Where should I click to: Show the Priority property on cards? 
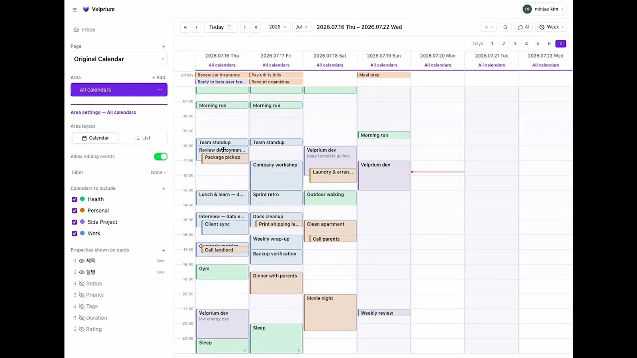coord(82,295)
